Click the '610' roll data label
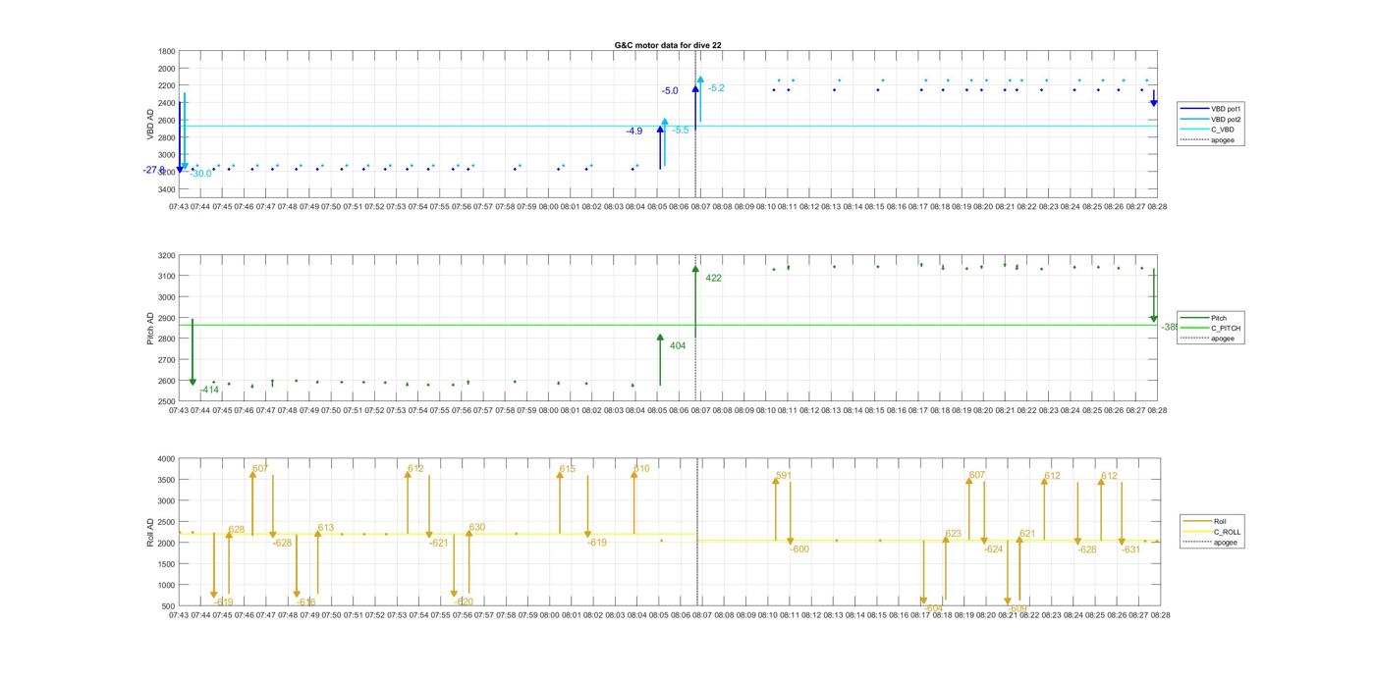Screen dimensions: 1375x680 point(641,469)
